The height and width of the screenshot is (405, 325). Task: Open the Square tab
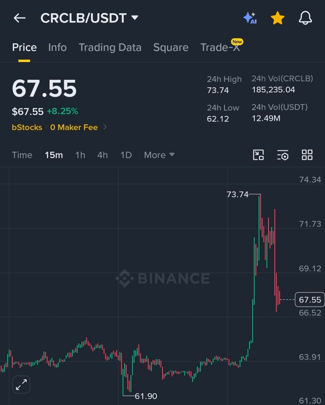(x=171, y=47)
